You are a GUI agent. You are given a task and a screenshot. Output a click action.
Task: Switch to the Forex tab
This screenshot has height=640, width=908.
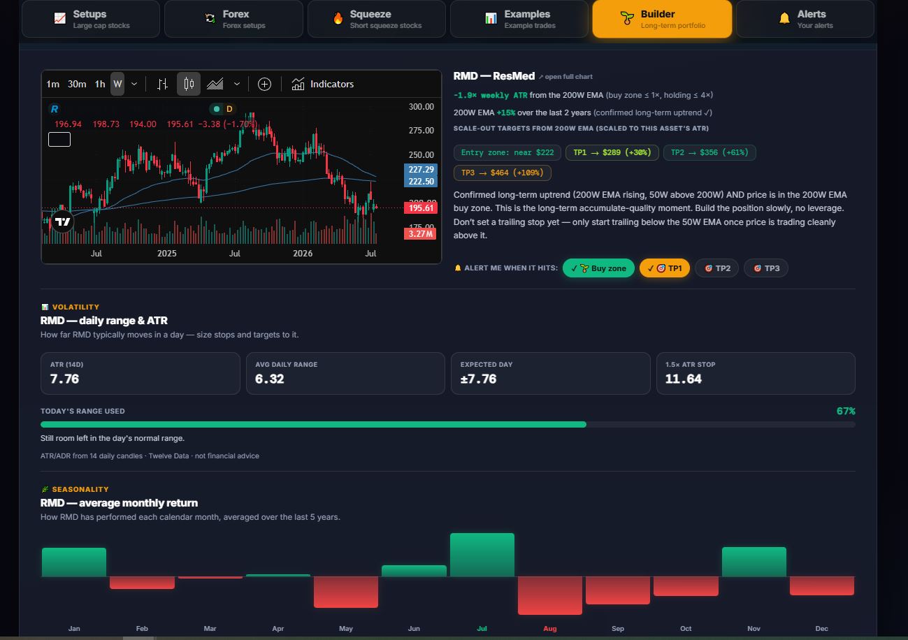pyautogui.click(x=233, y=19)
